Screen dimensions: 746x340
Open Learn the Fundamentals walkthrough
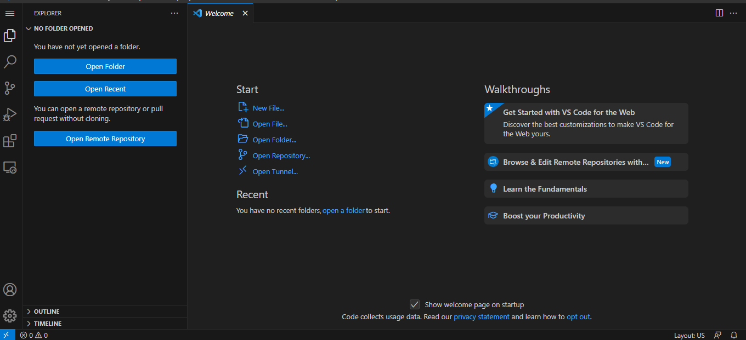point(586,189)
